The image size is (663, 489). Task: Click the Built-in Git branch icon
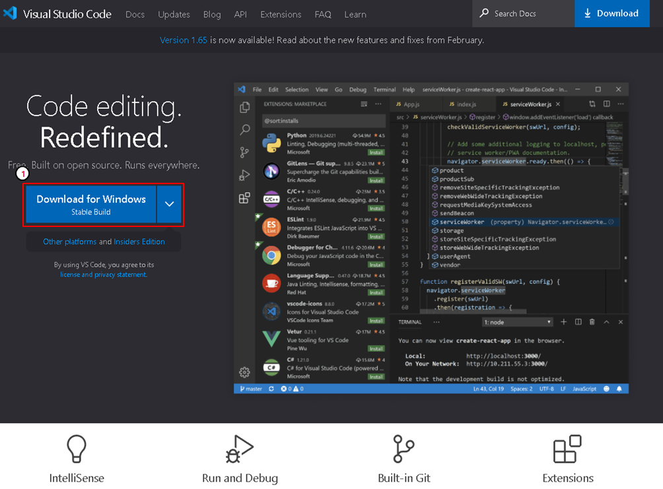click(403, 449)
